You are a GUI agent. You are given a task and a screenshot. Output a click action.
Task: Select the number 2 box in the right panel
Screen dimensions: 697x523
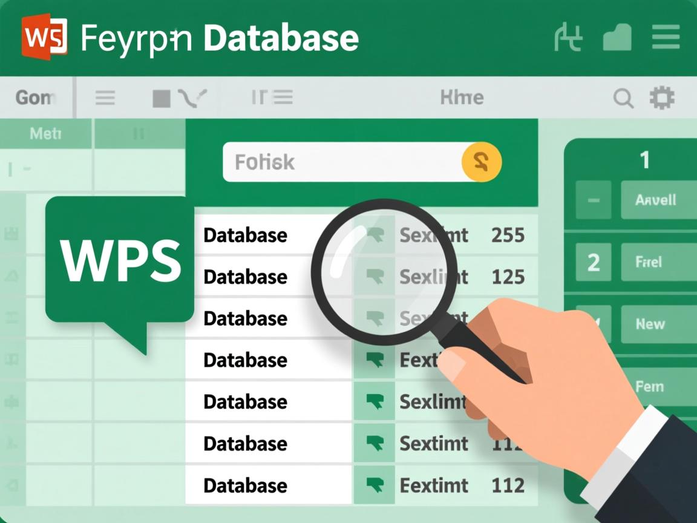tap(593, 262)
